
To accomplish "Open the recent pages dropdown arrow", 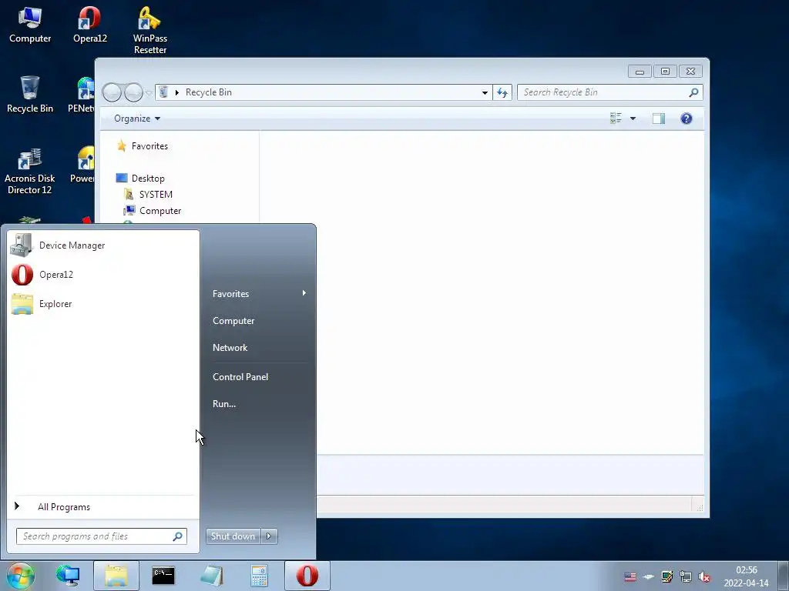I will tap(149, 93).
